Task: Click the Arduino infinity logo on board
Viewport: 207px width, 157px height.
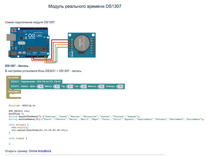Action: (30, 37)
